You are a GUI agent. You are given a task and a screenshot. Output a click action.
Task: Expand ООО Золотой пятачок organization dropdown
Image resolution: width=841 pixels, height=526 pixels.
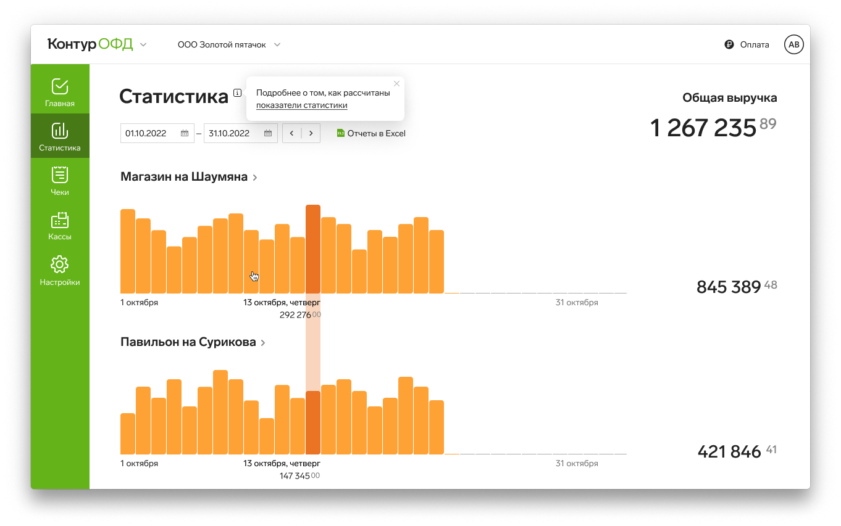coord(229,44)
